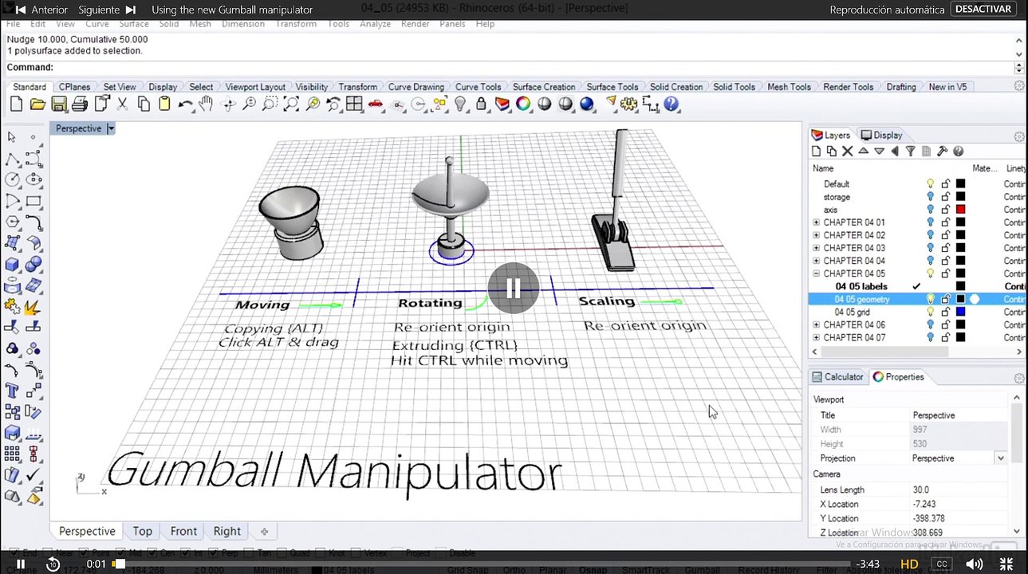The height and width of the screenshot is (574, 1028).
Task: Click the Explode icon in left sidebar
Action: click(33, 306)
